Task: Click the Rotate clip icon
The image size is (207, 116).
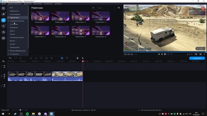Action: (x=36, y=58)
